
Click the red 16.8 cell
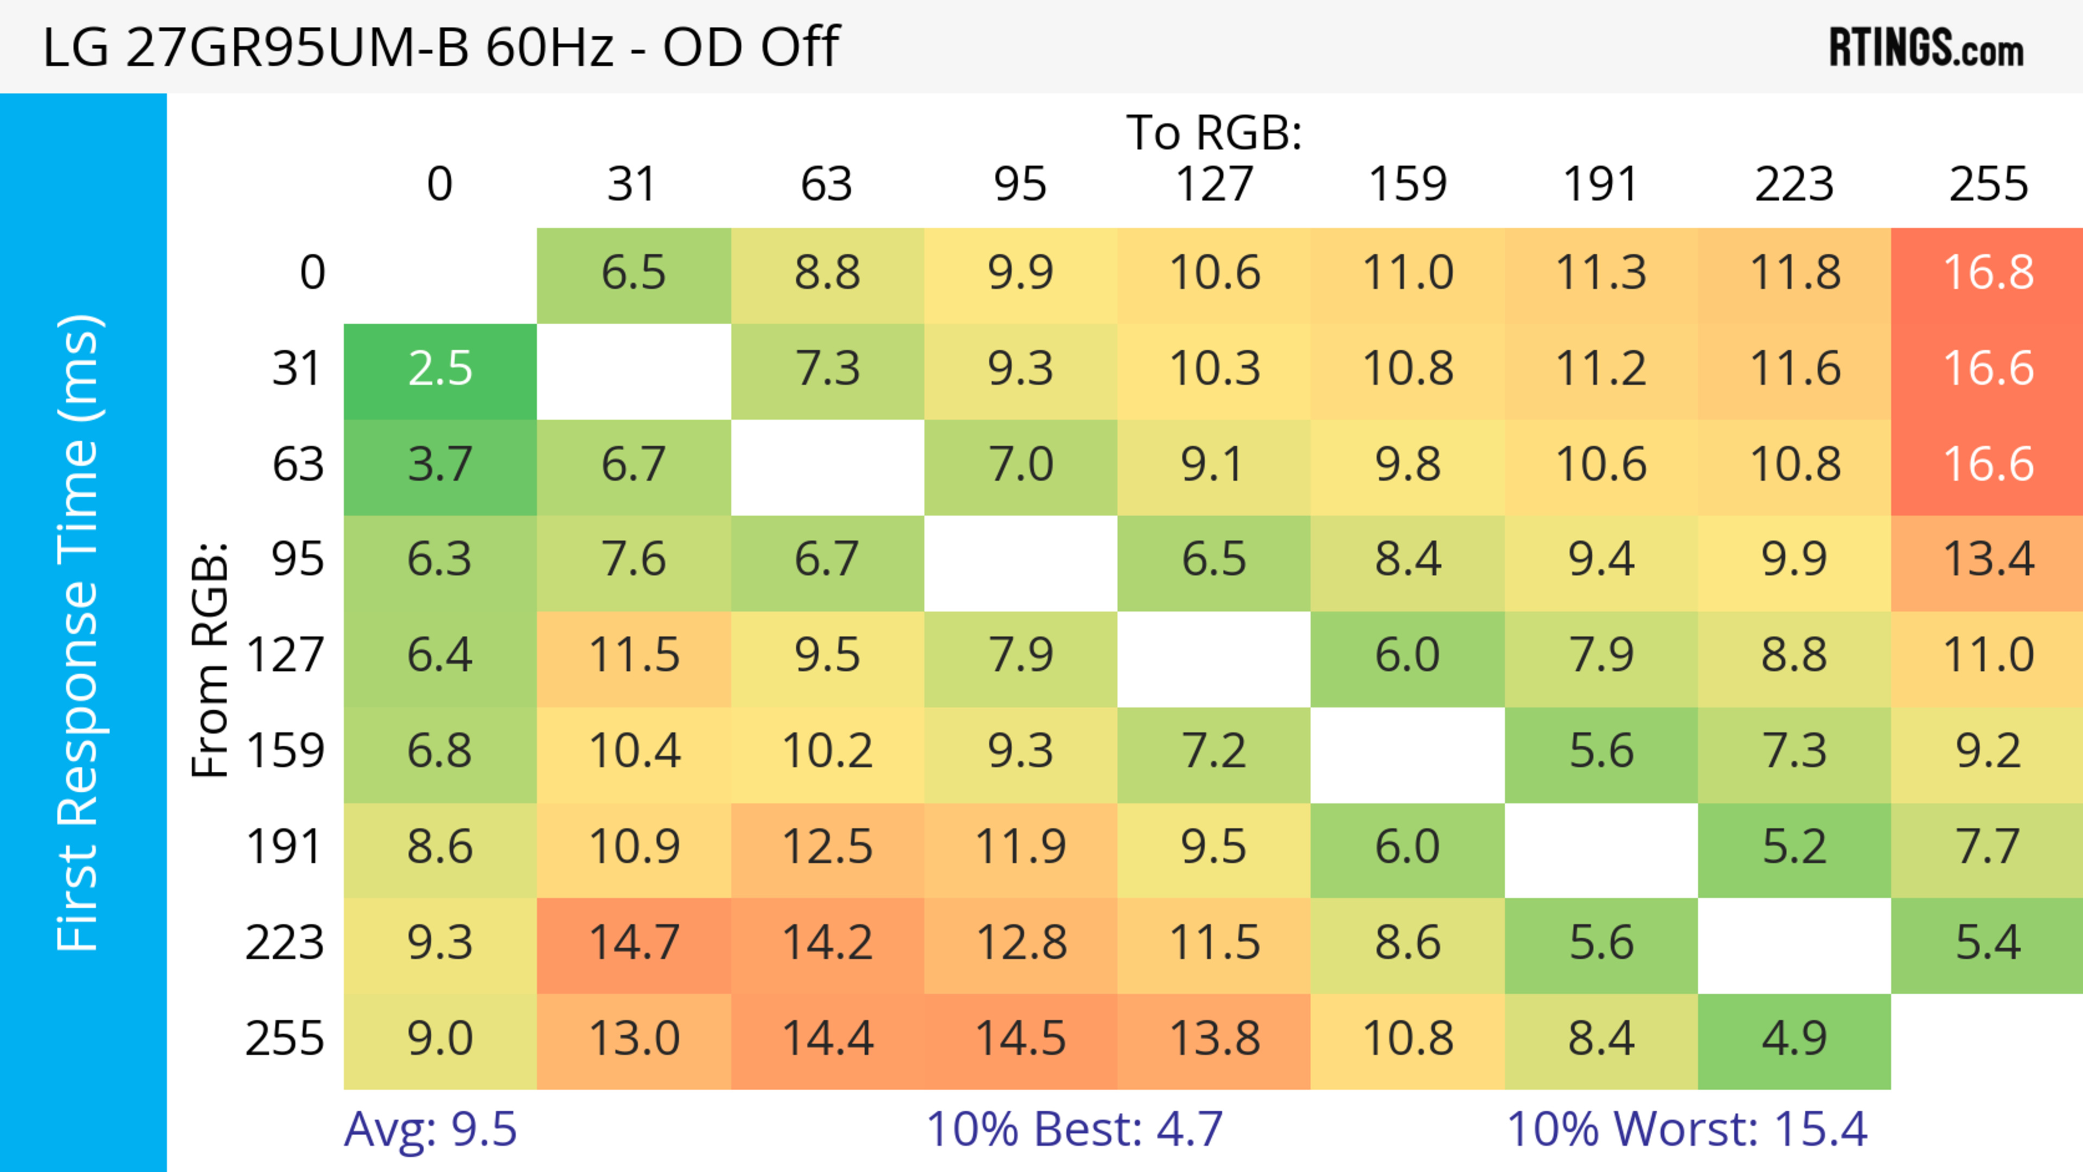[x=1987, y=276]
